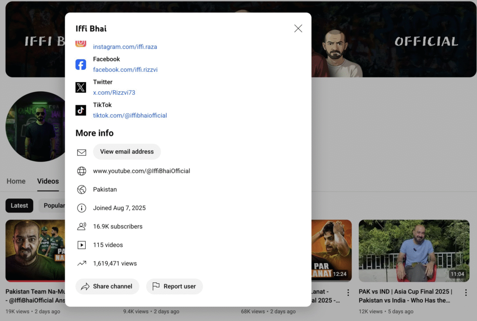Open the instagram.com/iffi.raza link

(125, 47)
